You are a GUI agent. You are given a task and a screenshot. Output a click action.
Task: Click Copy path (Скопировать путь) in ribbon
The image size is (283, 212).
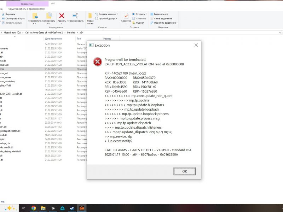(13, 18)
